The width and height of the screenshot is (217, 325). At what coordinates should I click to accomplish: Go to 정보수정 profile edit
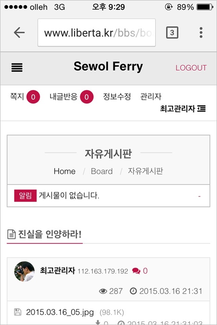[x=117, y=97]
